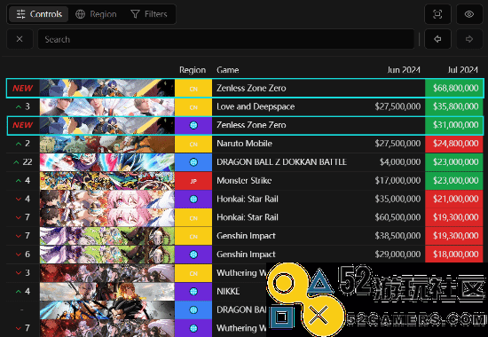Image resolution: width=488 pixels, height=337 pixels.
Task: Click the up arrow rank change for Monster Strike
Action: point(19,181)
